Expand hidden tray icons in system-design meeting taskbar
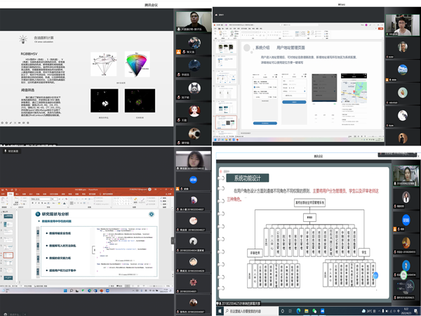Image resolution: width=421 pixels, height=316 pixels. pyautogui.click(x=379, y=311)
